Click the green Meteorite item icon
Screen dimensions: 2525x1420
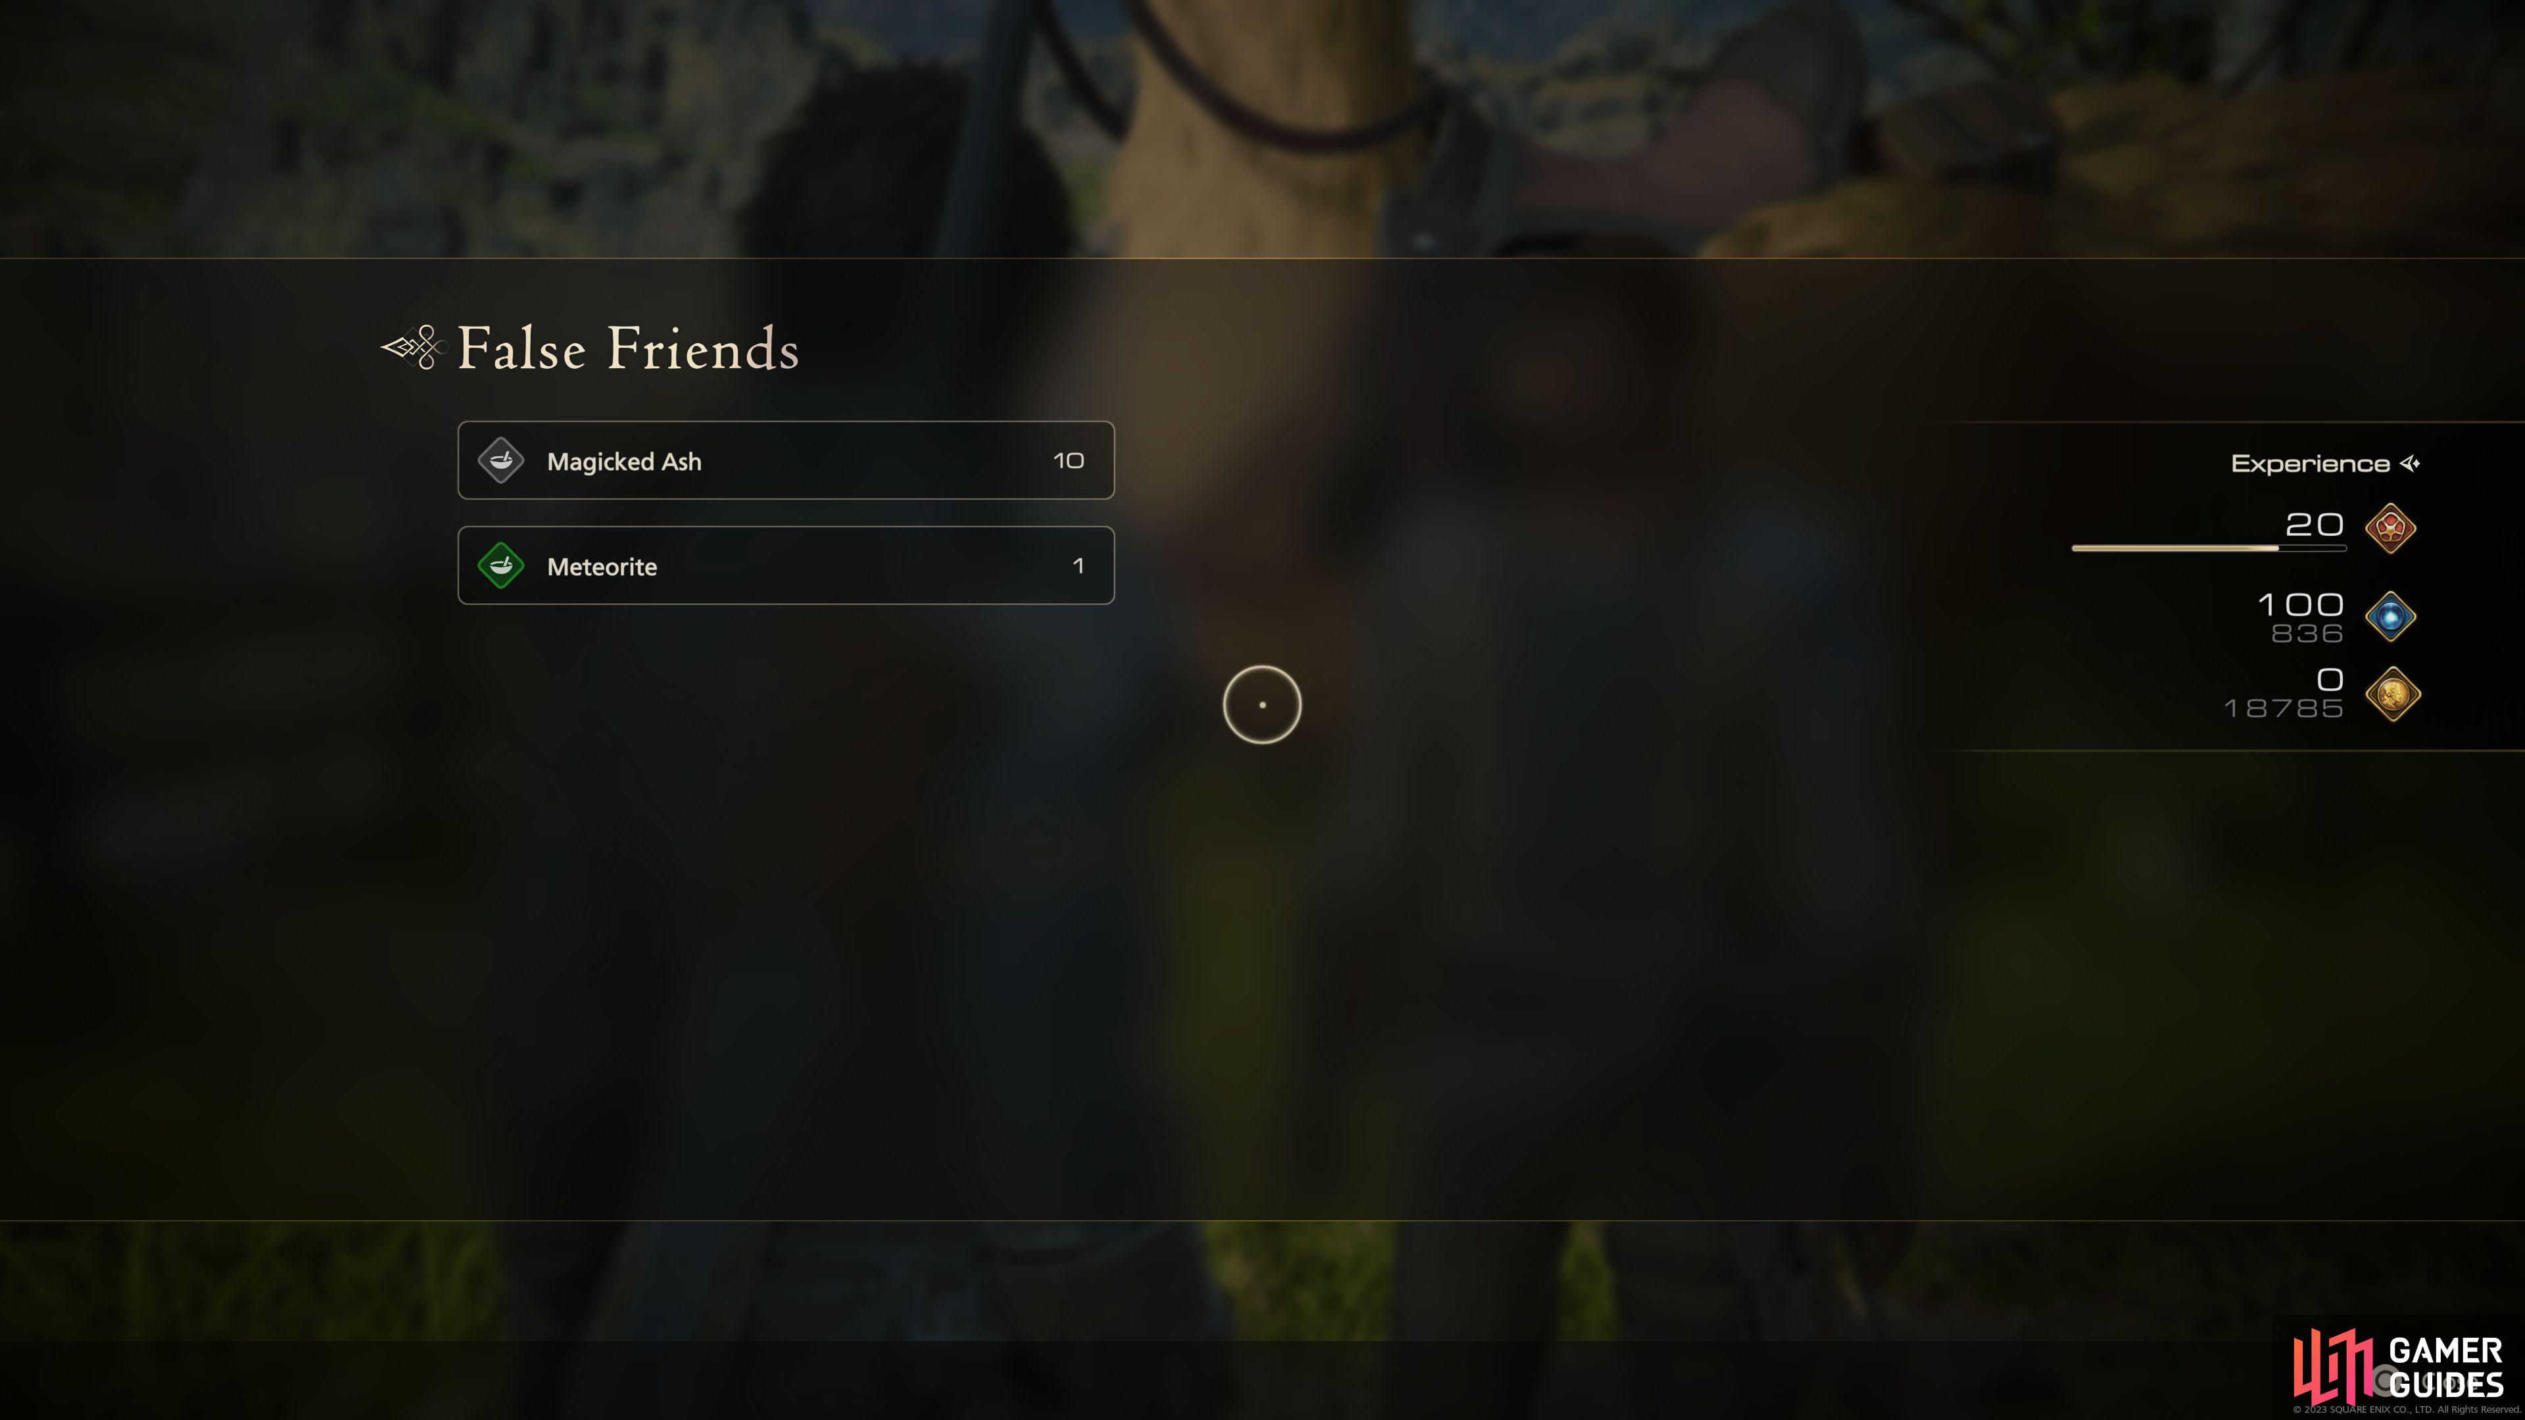point(501,565)
